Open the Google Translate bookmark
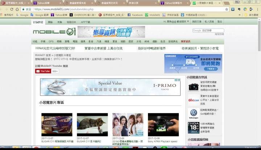 click(x=40, y=15)
